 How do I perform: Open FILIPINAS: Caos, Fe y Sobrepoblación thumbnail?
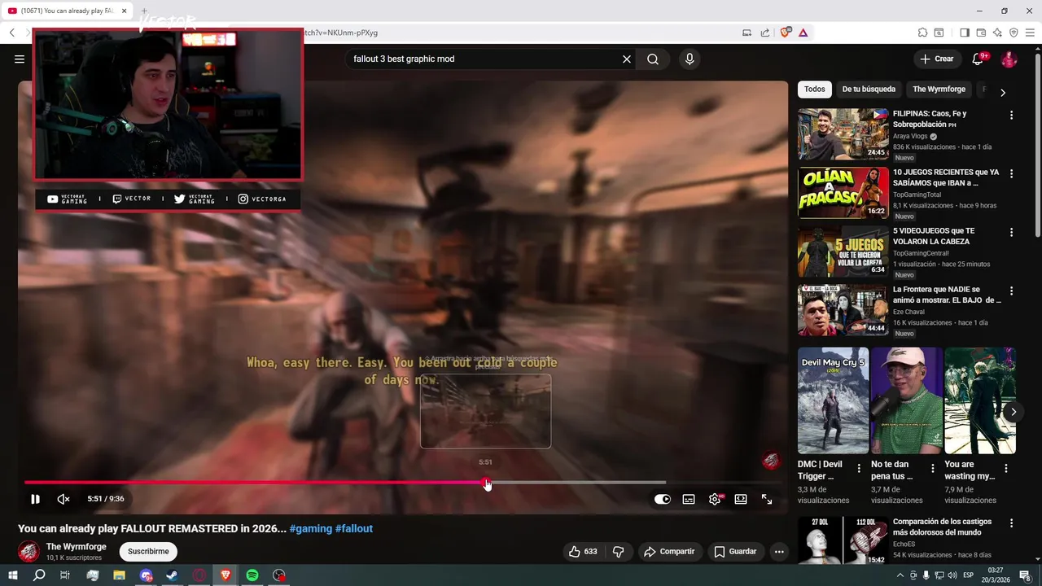point(843,134)
